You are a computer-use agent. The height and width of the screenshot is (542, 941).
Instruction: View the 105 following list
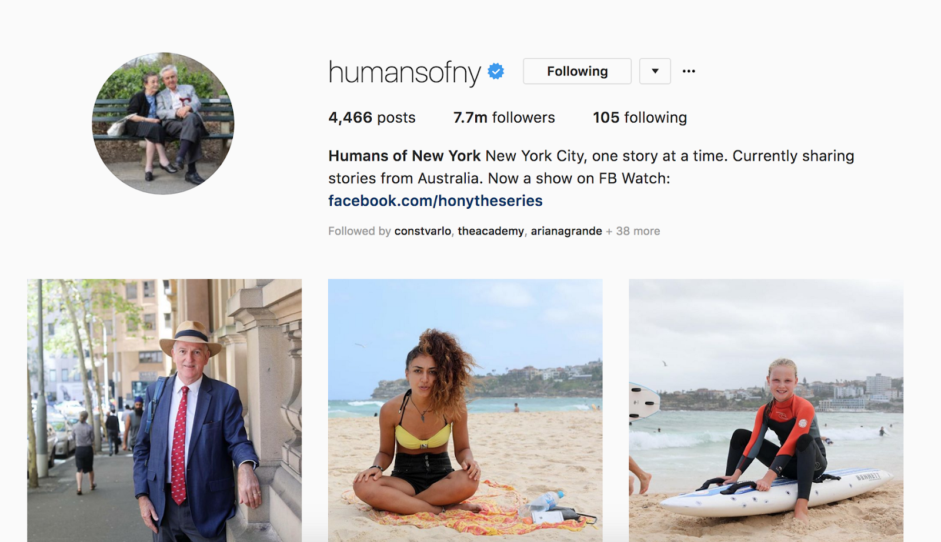pyautogui.click(x=640, y=118)
